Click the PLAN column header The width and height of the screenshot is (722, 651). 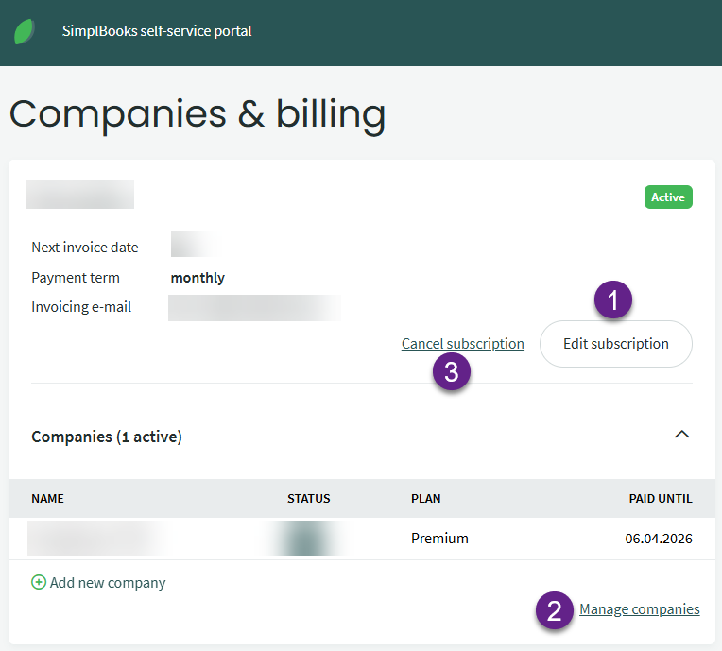coord(425,499)
